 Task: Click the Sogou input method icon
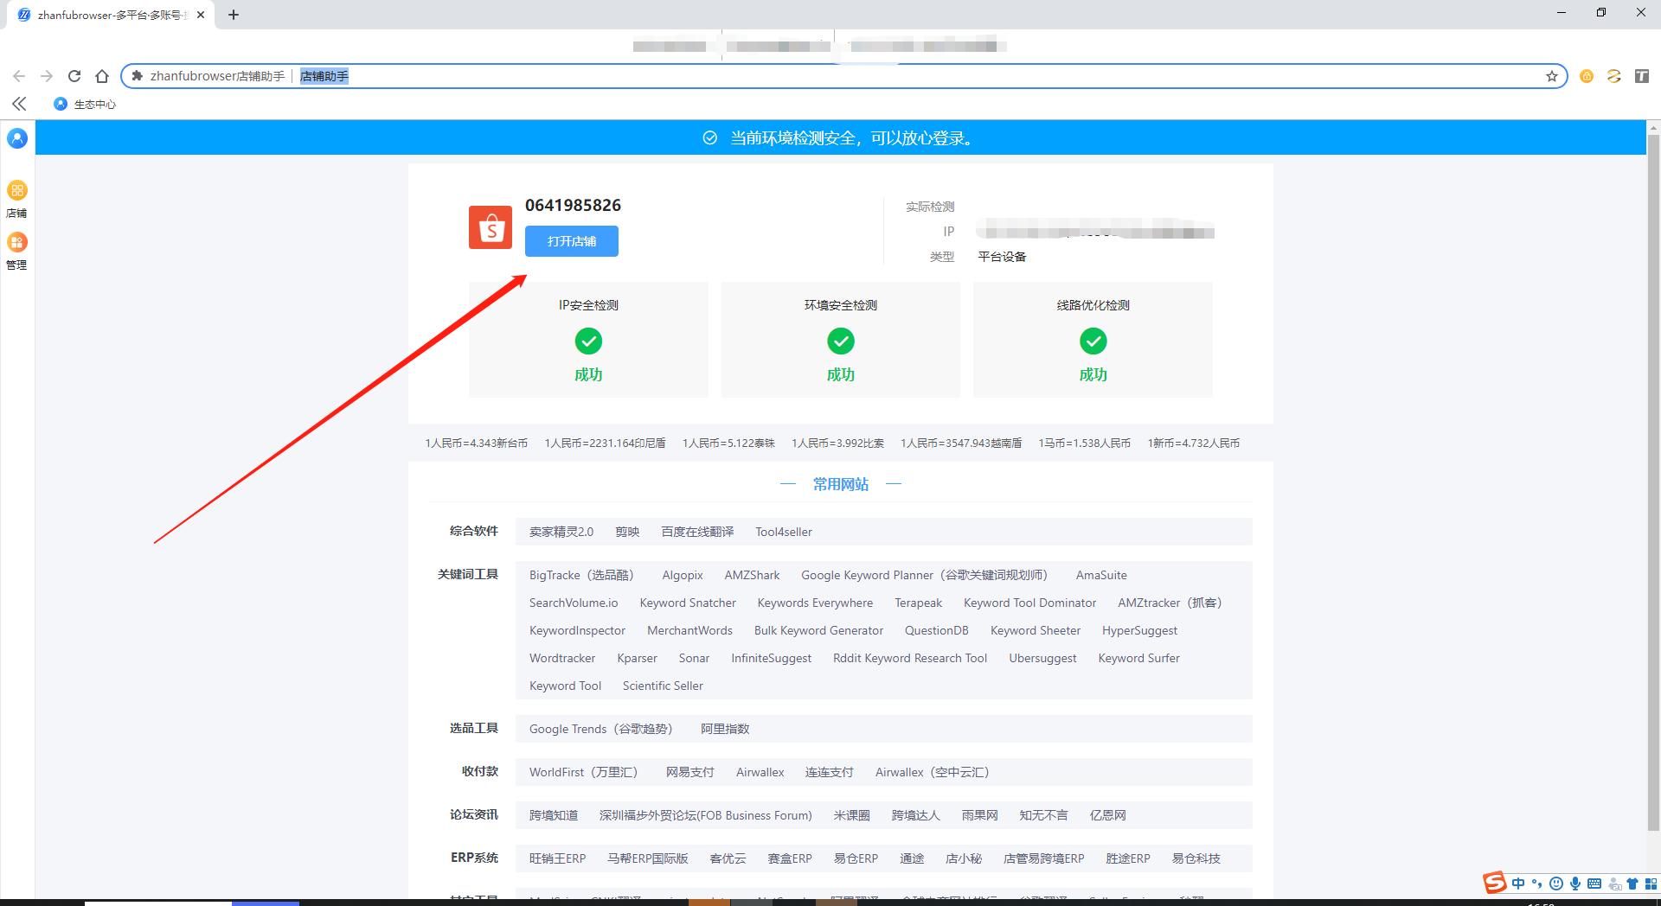click(1495, 883)
